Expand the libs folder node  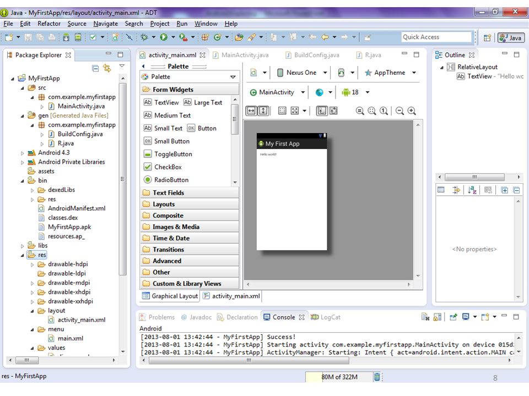[22, 246]
